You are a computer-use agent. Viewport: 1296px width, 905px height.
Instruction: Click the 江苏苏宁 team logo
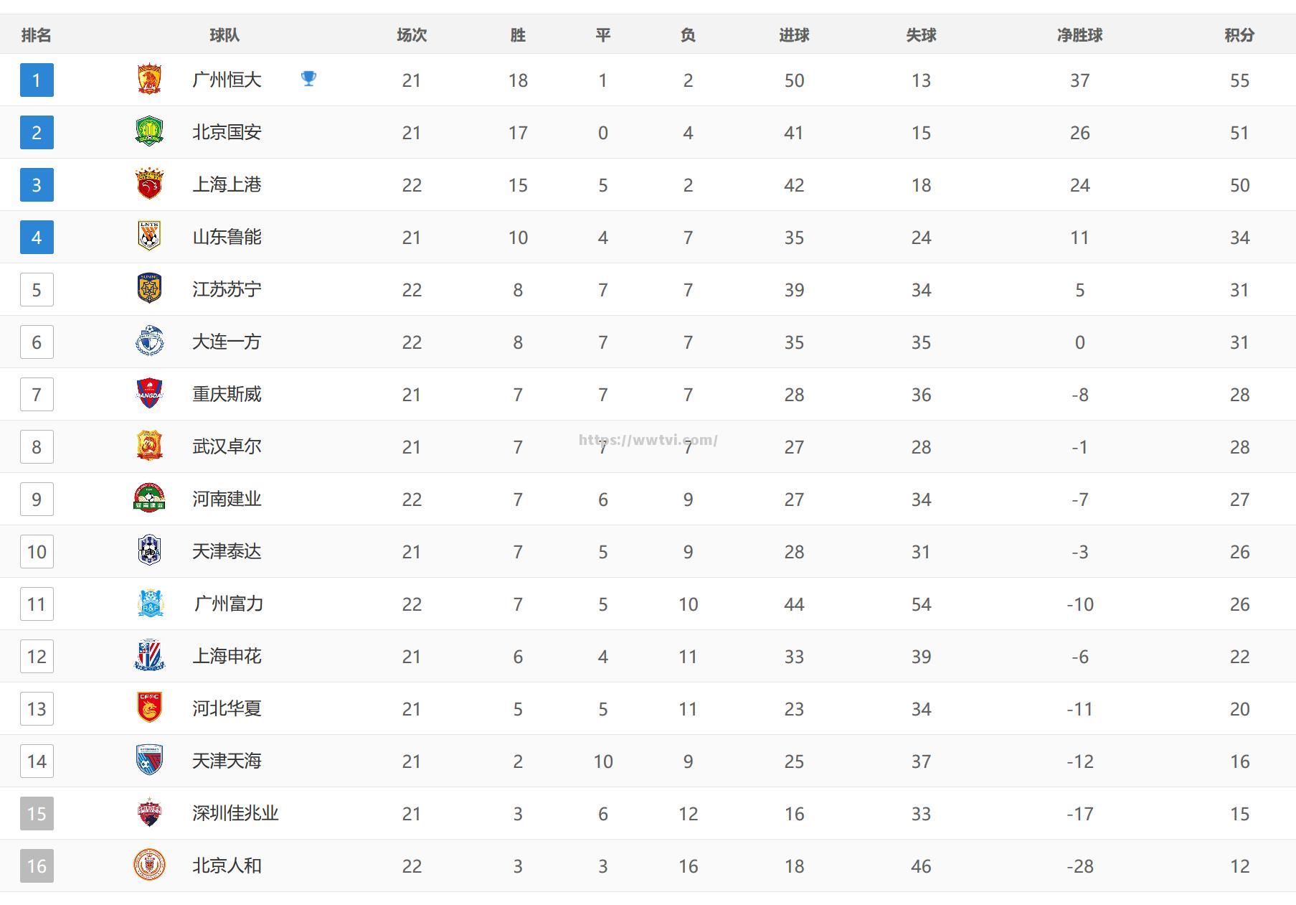point(149,289)
